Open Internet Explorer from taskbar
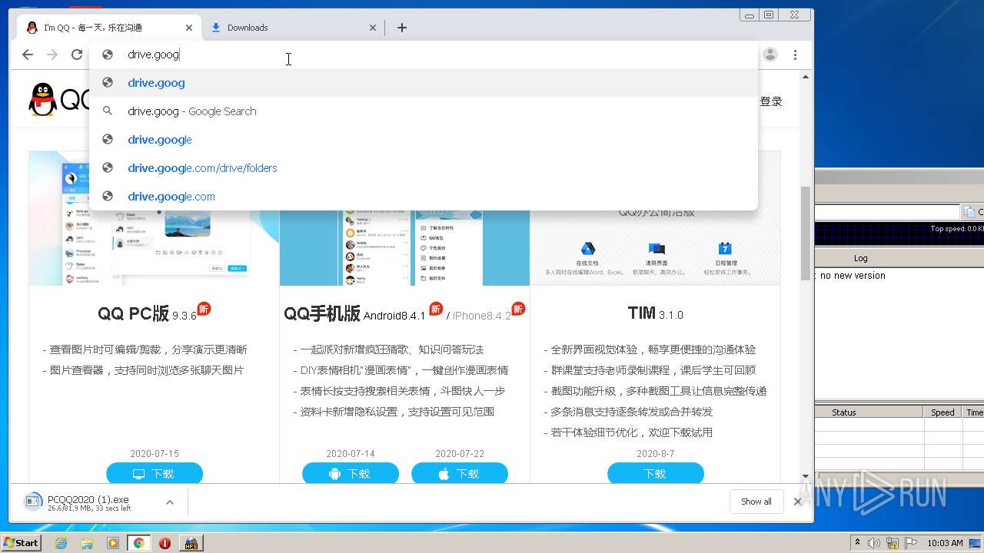 (61, 543)
